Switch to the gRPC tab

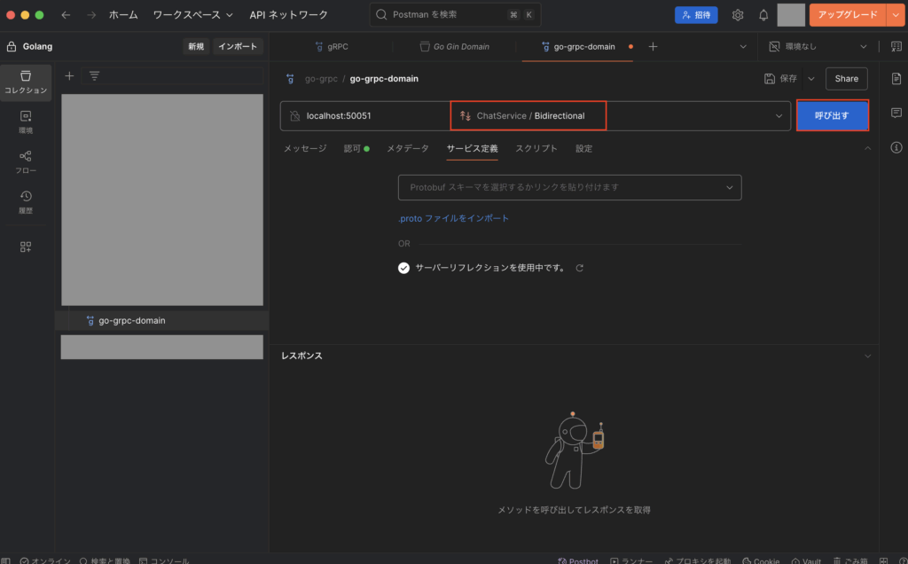point(332,46)
